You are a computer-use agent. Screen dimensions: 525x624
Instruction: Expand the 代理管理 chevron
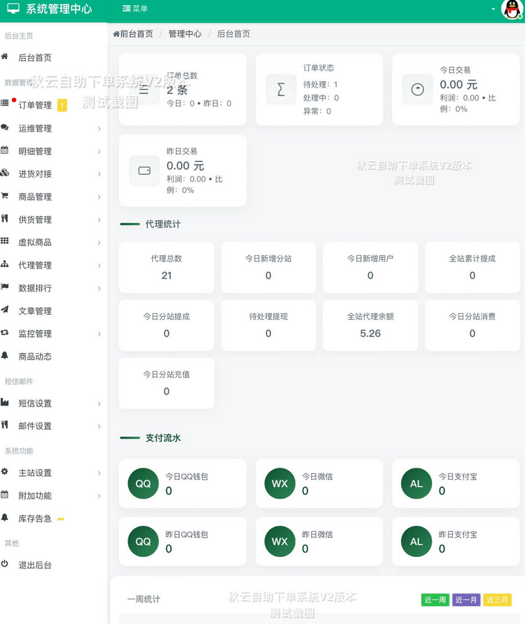[x=99, y=266]
